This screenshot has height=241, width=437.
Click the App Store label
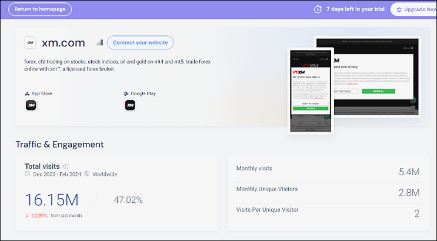pyautogui.click(x=42, y=93)
